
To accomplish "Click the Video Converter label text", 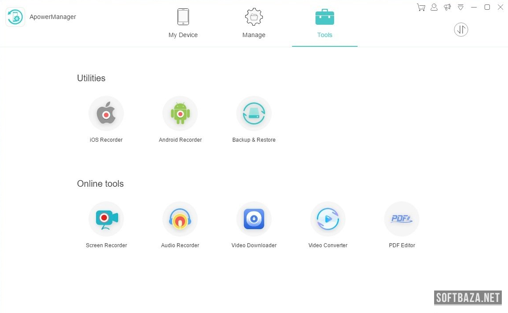I will (x=328, y=245).
